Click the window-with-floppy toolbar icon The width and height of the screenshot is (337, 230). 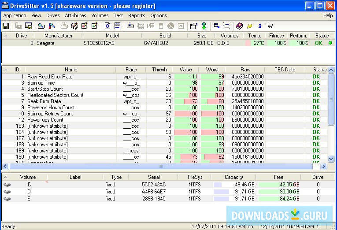coord(29,26)
